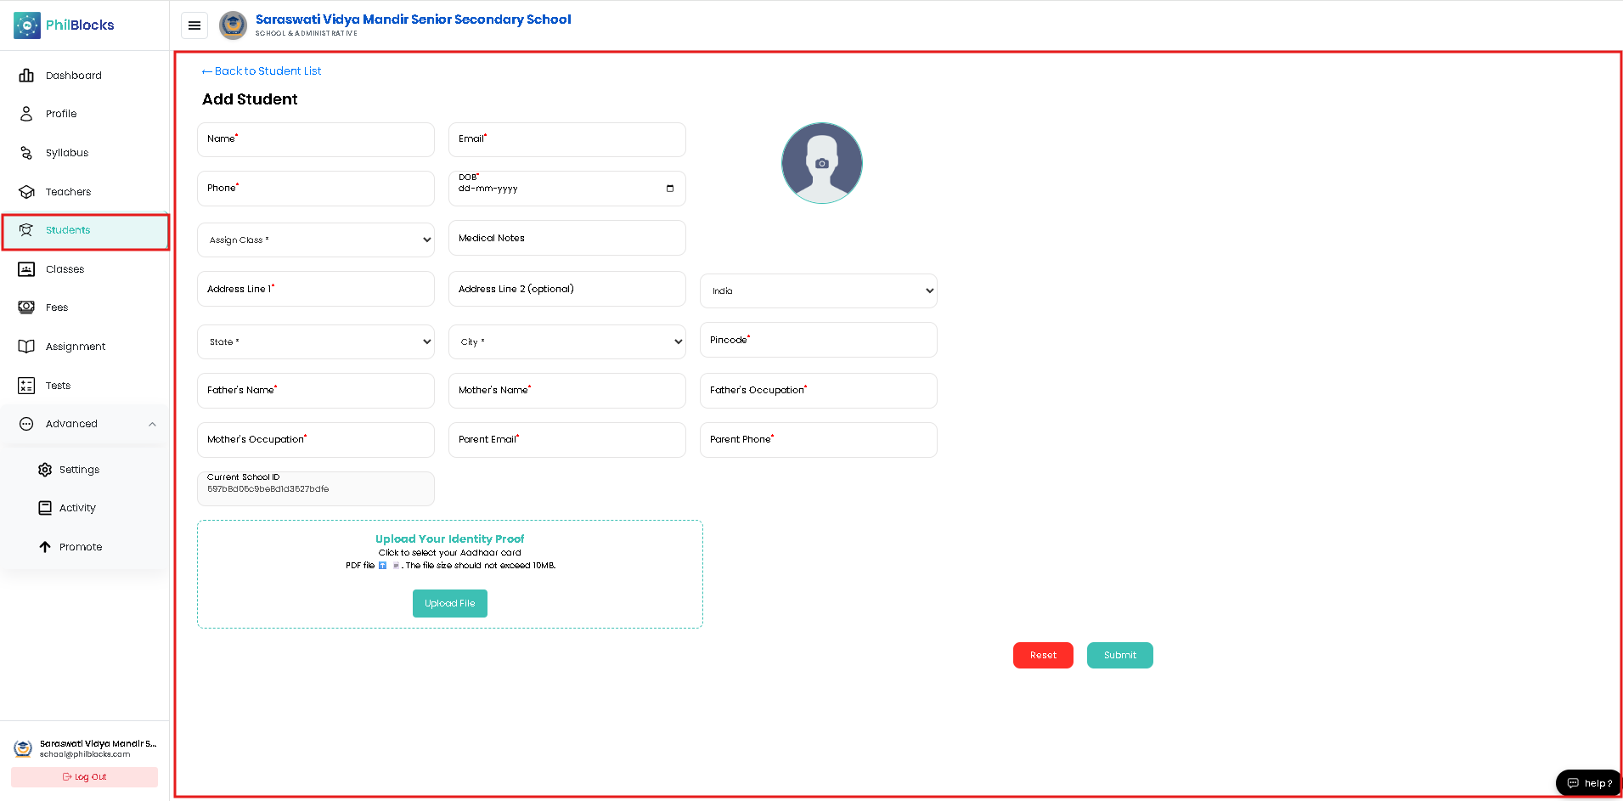Screen dimensions: 1623x801
Task: Click the Assignment open book icon
Action: coord(26,347)
